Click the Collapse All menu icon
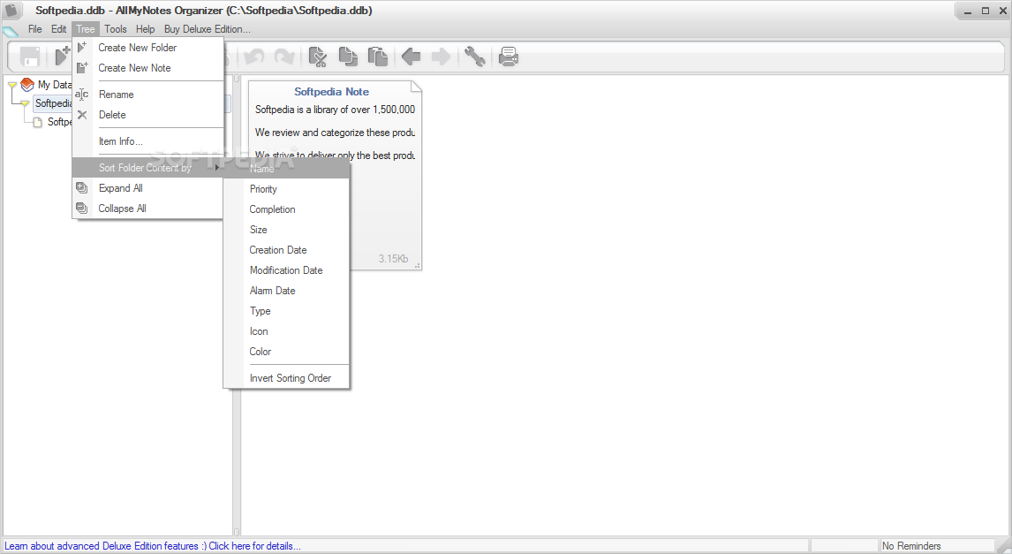The image size is (1012, 554). 82,208
